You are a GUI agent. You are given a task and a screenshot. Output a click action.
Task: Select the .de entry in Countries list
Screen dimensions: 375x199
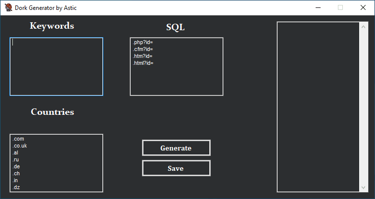(16, 167)
